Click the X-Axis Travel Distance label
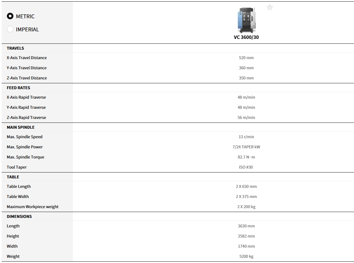 point(27,58)
